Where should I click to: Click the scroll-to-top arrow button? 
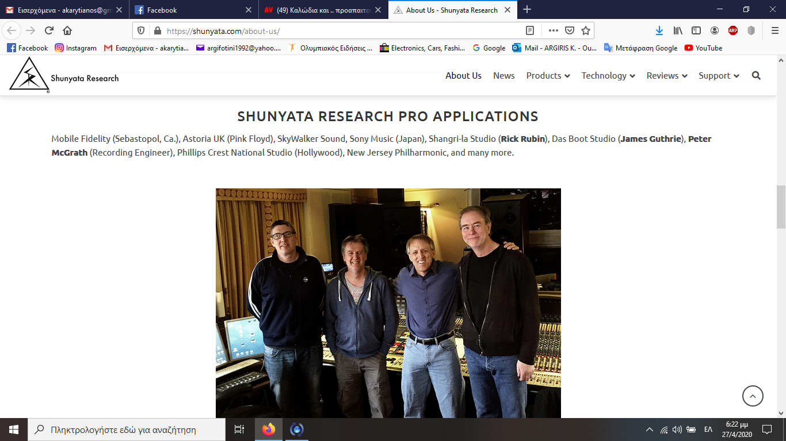pyautogui.click(x=753, y=396)
